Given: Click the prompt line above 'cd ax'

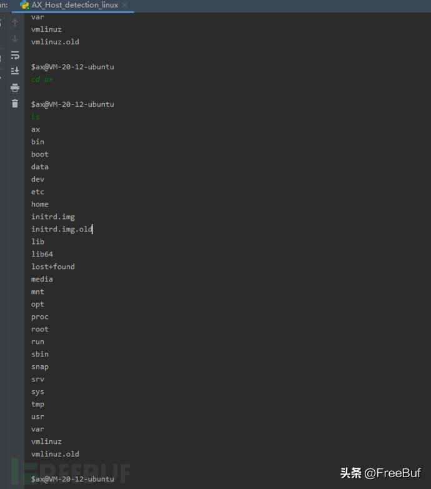Looking at the screenshot, I should click(72, 67).
